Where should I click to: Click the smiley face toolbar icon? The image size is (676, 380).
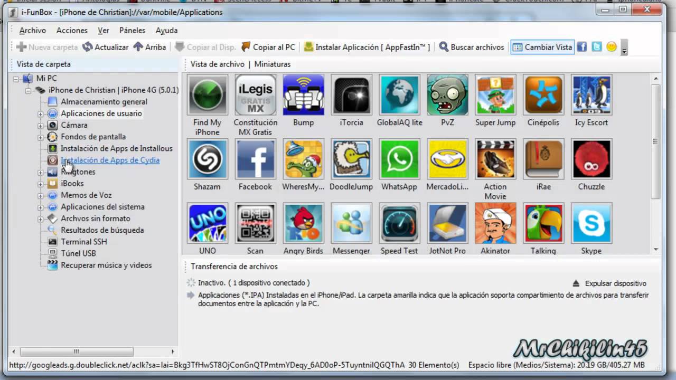click(x=612, y=47)
